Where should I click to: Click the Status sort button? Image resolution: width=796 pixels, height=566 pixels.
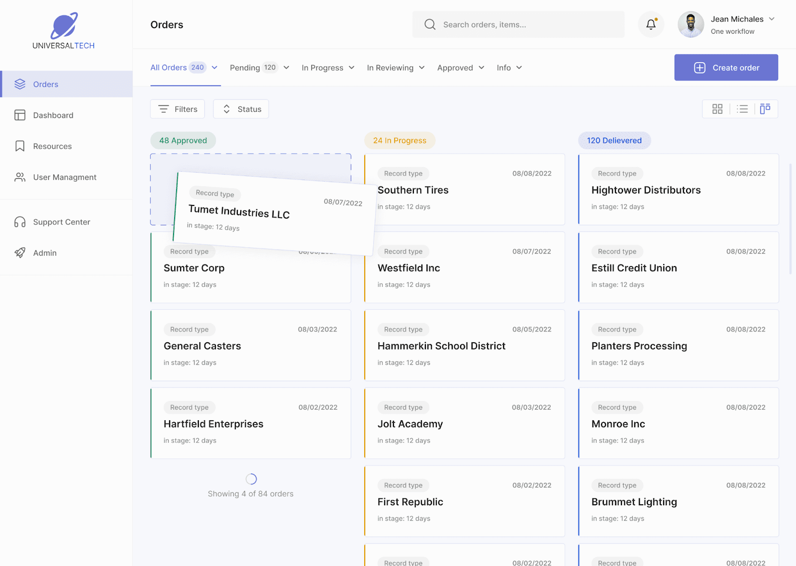point(241,109)
